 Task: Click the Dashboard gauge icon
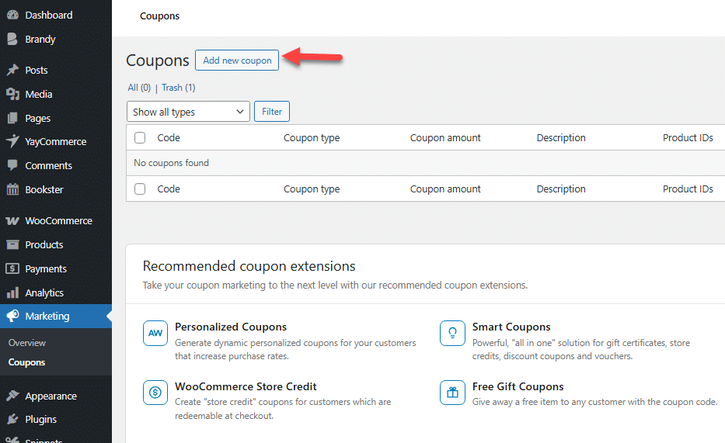12,15
